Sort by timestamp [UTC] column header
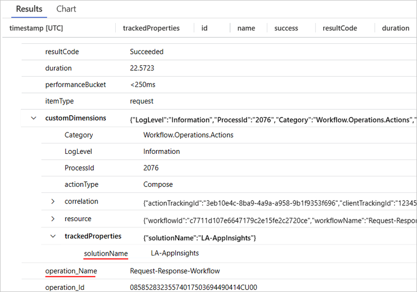 coord(36,28)
